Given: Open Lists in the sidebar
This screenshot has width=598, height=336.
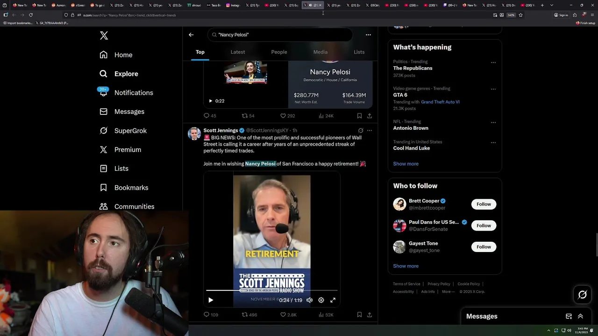Looking at the screenshot, I should (114, 168).
